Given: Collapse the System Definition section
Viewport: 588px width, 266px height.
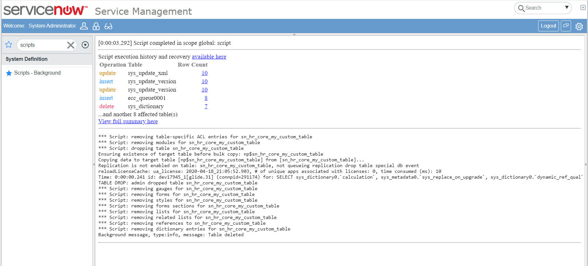Looking at the screenshot, I should coord(47,59).
